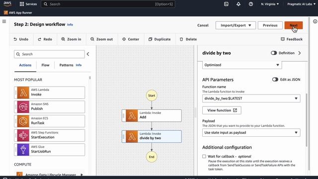Viewport: 318px width, 179px height.
Task: Open the Services grid menu
Action: (28, 4)
